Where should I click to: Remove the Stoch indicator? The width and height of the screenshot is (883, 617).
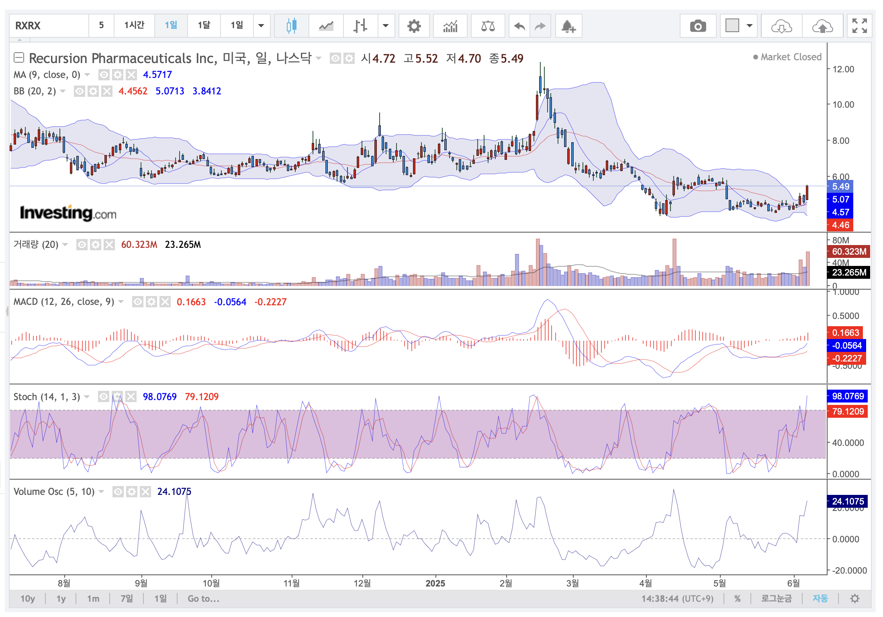tap(131, 397)
